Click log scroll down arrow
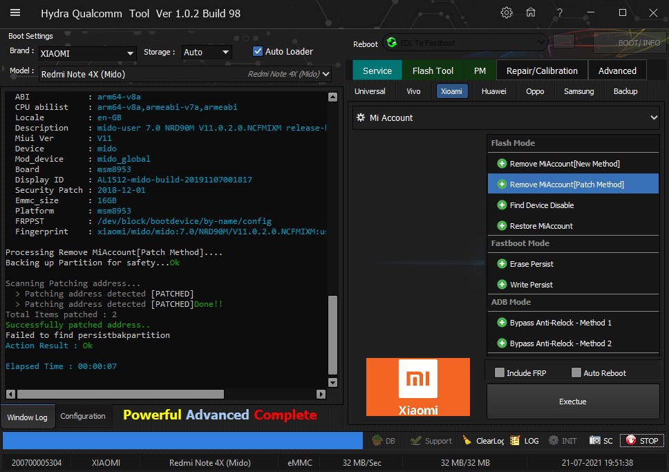The image size is (669, 472). pyautogui.click(x=333, y=382)
